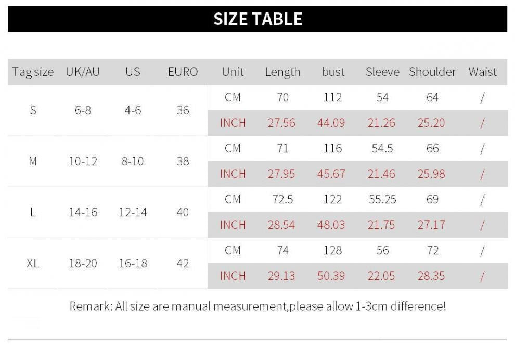Select the Sleeve column header
The height and width of the screenshot is (345, 515).
tap(382, 72)
